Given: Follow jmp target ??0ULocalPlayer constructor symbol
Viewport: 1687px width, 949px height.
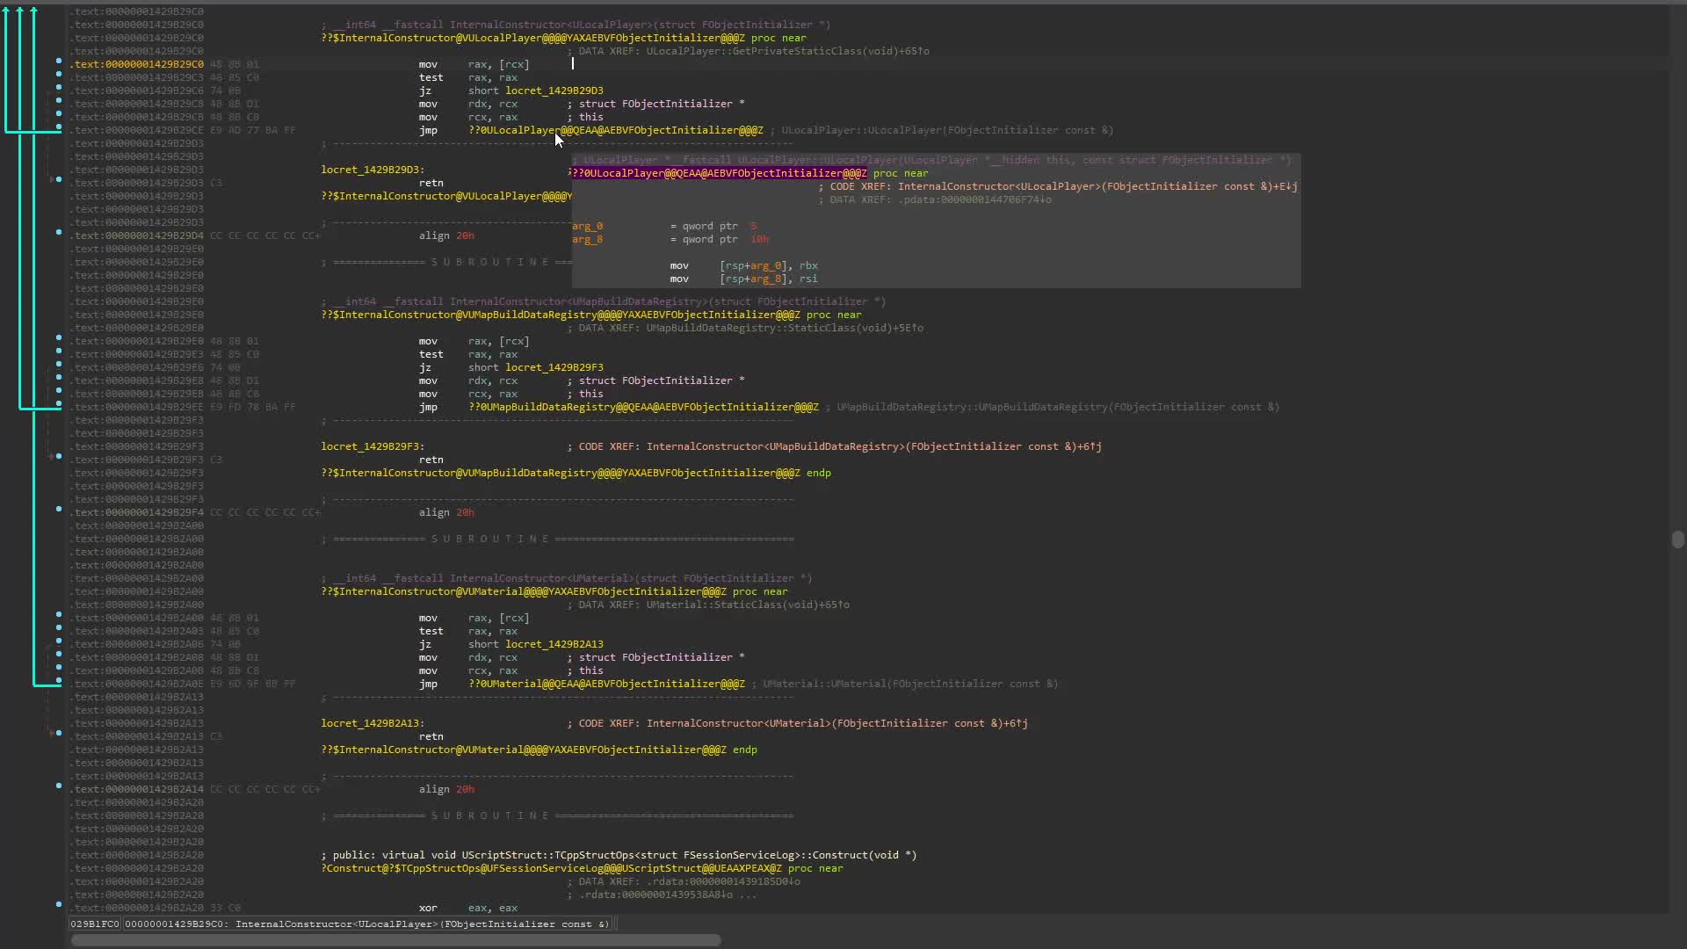Looking at the screenshot, I should 615,130.
